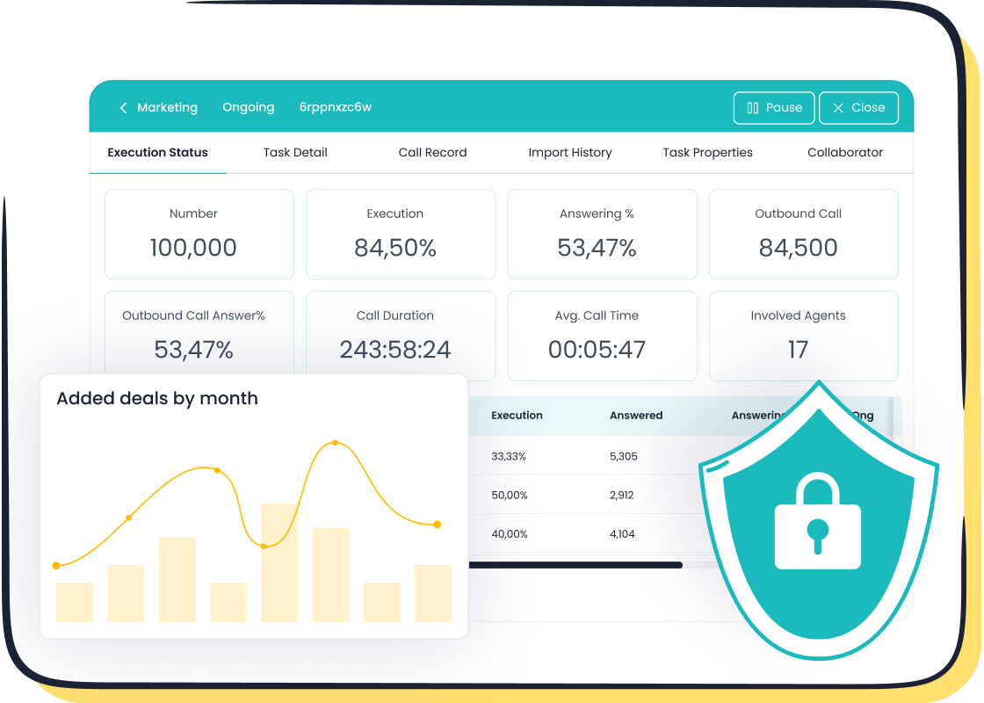
Task: Open the Collaborator tab
Action: coord(844,152)
